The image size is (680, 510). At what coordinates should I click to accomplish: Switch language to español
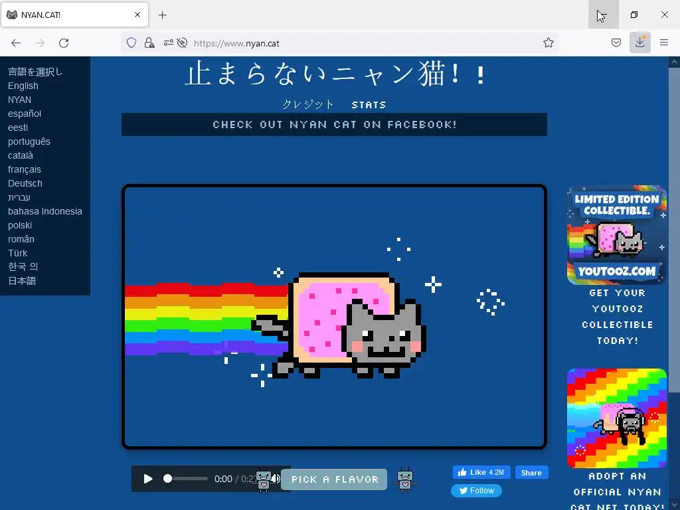pos(25,114)
